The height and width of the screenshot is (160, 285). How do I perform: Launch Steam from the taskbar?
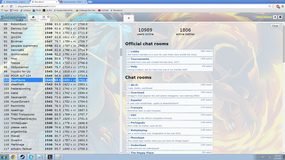pyautogui.click(x=22, y=157)
